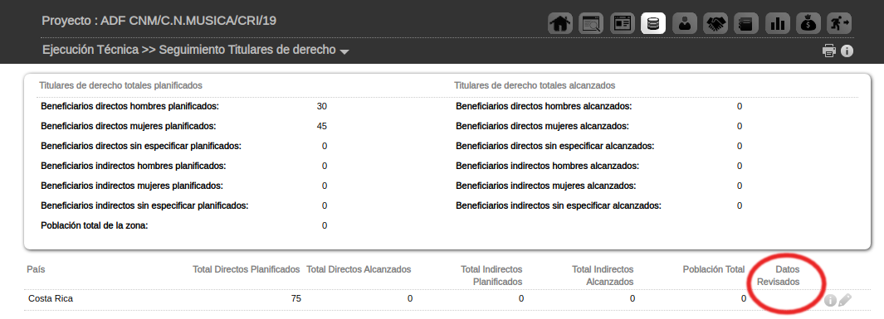
Task: Open Seguimiento Titulares de derecho breadcrumb menu
Action: tap(247, 50)
